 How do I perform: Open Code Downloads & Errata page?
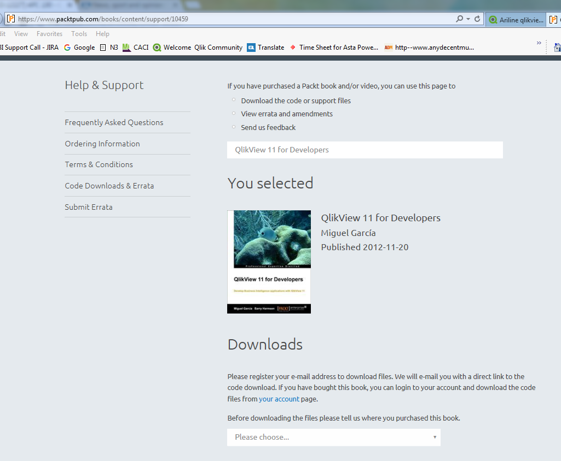click(x=109, y=186)
